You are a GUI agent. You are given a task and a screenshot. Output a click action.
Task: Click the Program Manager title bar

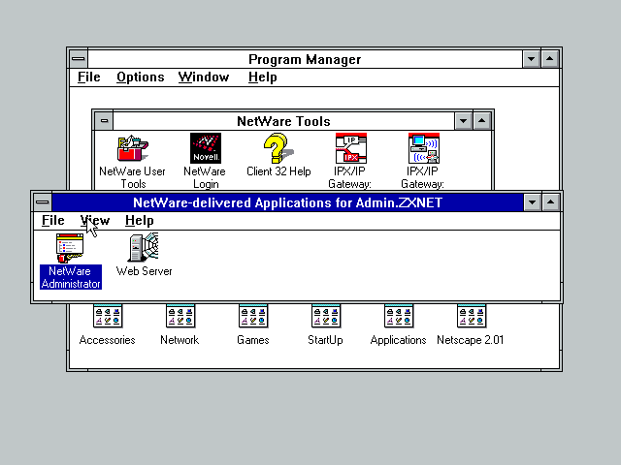point(305,59)
